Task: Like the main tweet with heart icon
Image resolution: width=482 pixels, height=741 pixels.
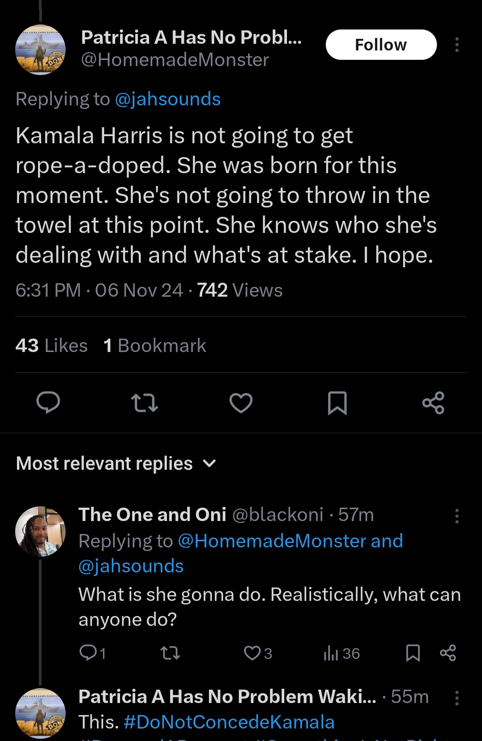Action: 241,402
